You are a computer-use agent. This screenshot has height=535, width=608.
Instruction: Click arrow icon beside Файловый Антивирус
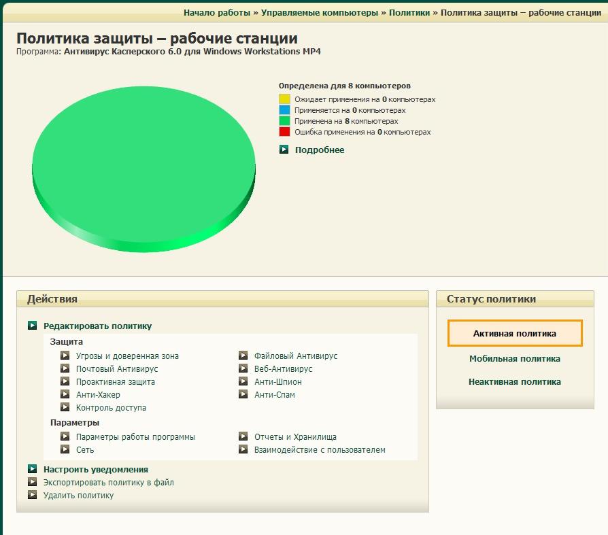243,356
